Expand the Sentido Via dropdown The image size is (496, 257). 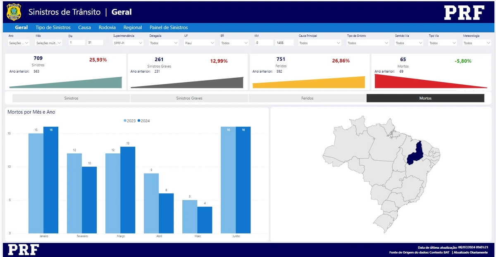point(409,43)
